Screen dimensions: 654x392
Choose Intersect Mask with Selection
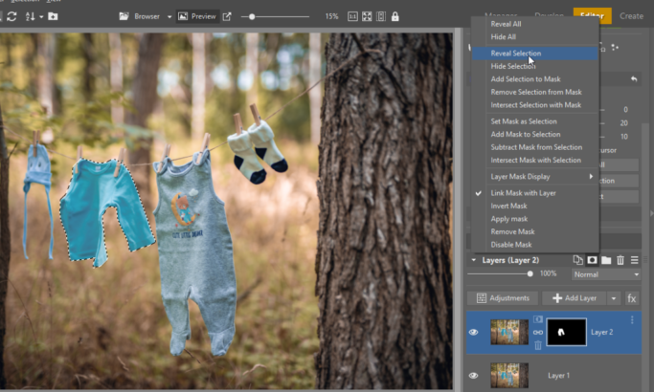[x=535, y=160]
